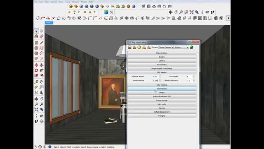
Task: Select the Line pencil tool
Action: (41, 43)
